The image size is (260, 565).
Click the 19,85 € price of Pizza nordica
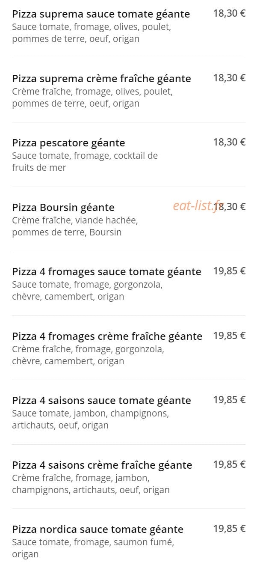point(229,529)
